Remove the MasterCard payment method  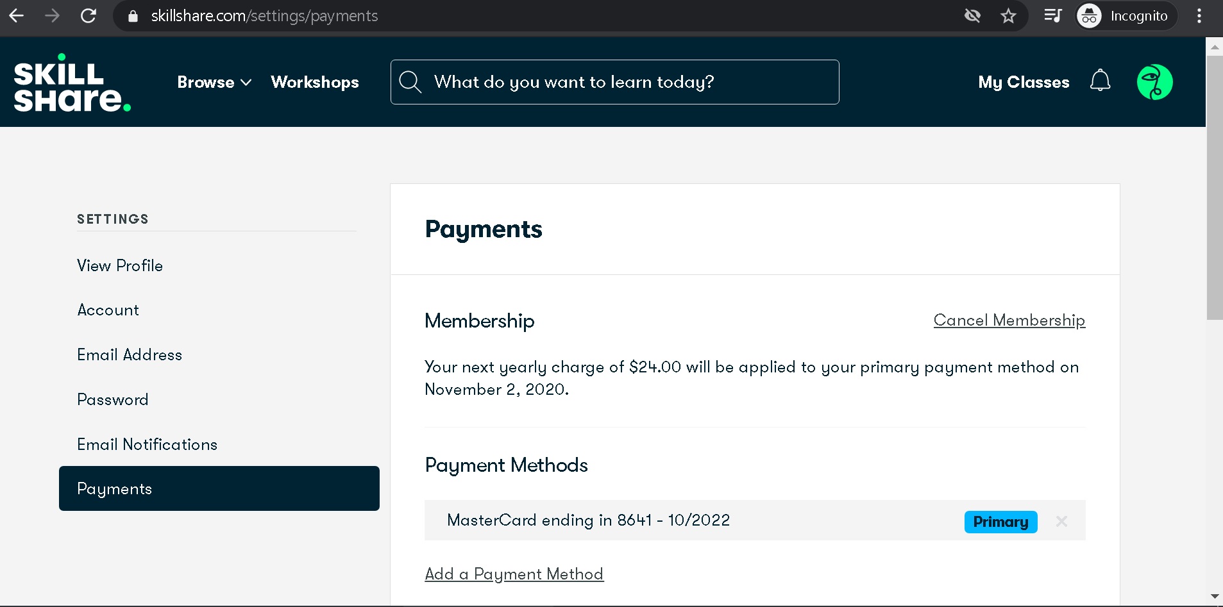[x=1061, y=521]
